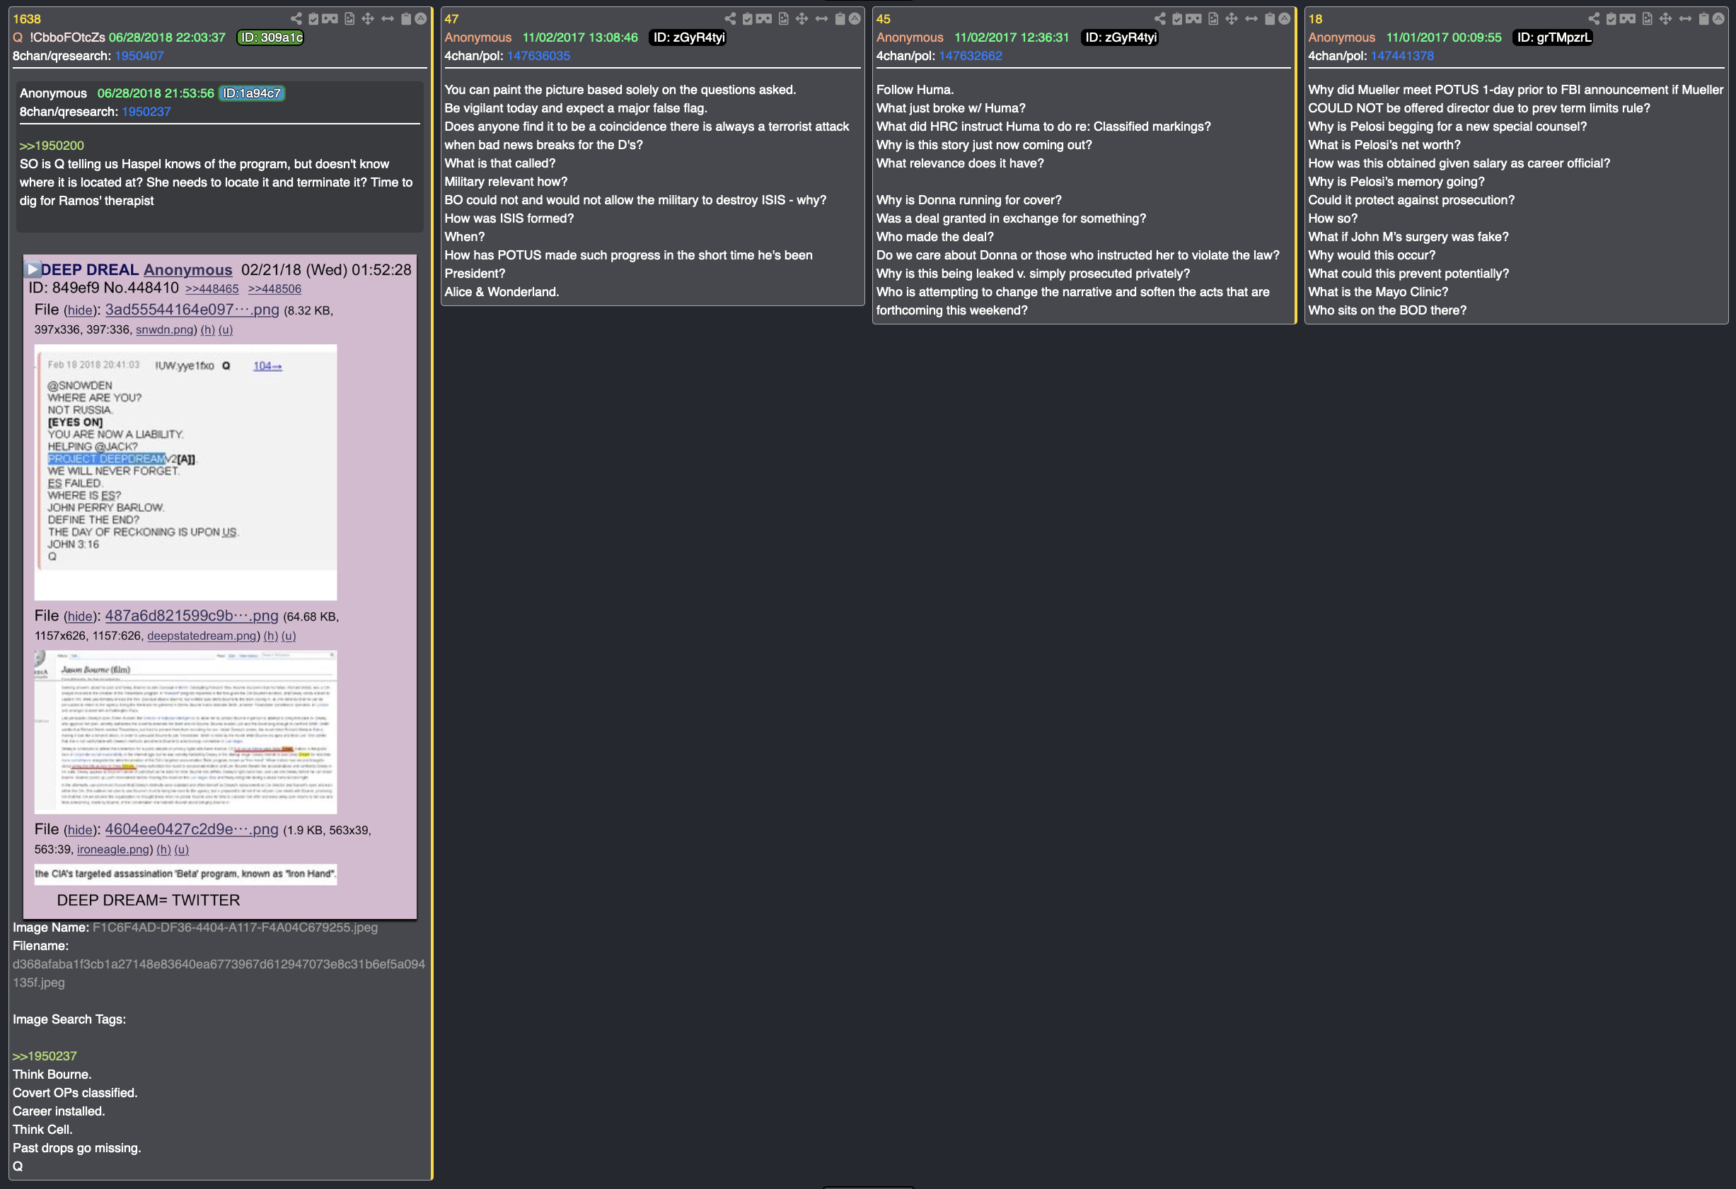Image resolution: width=1736 pixels, height=1189 pixels.
Task: Click 'What is the Mayo Clinic?' line
Action: pyautogui.click(x=1378, y=292)
